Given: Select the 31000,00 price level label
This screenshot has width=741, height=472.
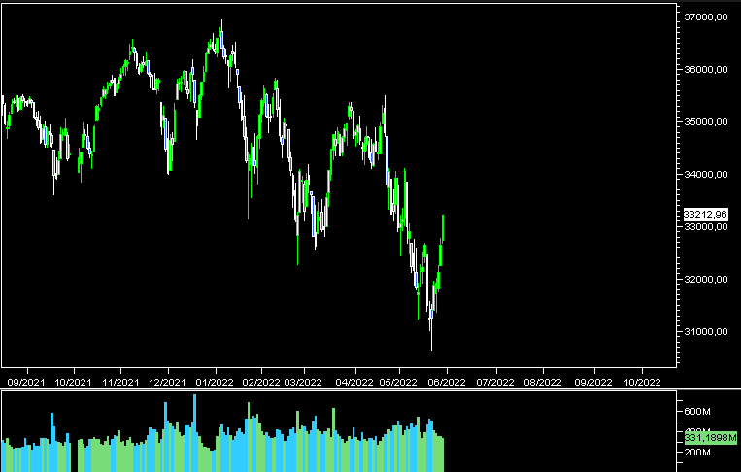Looking at the screenshot, I should tap(706, 332).
